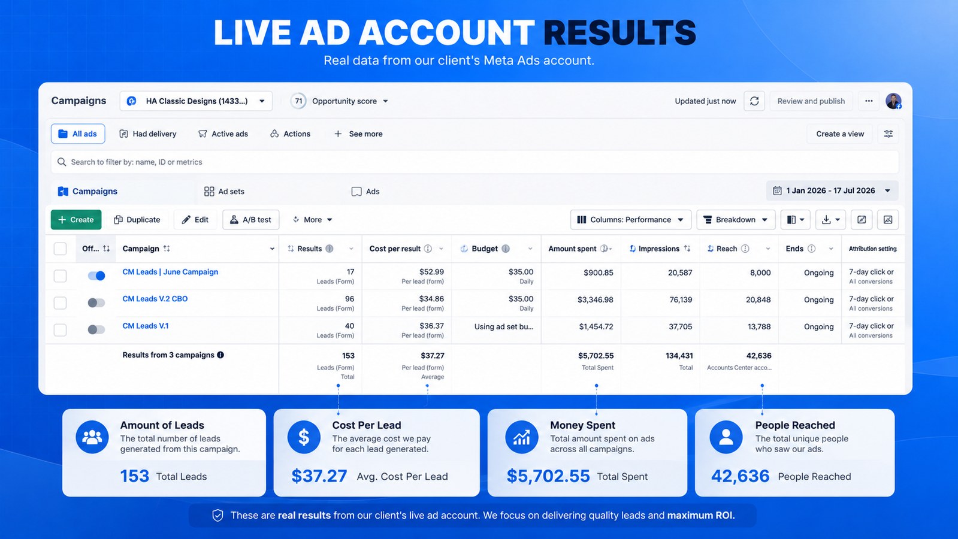958x539 pixels.
Task: Open the Columns: Performance dropdown
Action: click(631, 220)
